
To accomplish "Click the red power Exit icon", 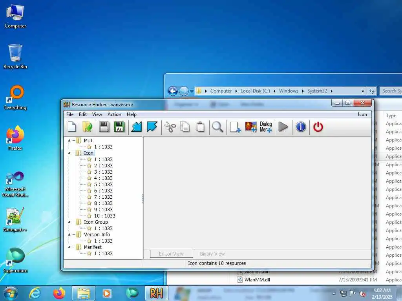I will [x=318, y=127].
